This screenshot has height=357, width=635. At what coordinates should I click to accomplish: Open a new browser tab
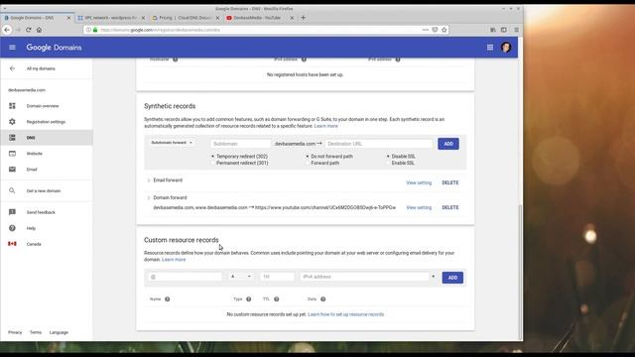coord(303,18)
